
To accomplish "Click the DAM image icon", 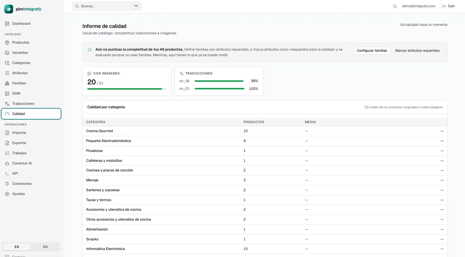I will (7, 93).
